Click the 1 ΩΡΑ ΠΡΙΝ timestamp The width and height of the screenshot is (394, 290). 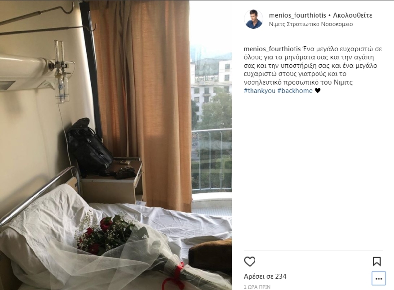(257, 287)
